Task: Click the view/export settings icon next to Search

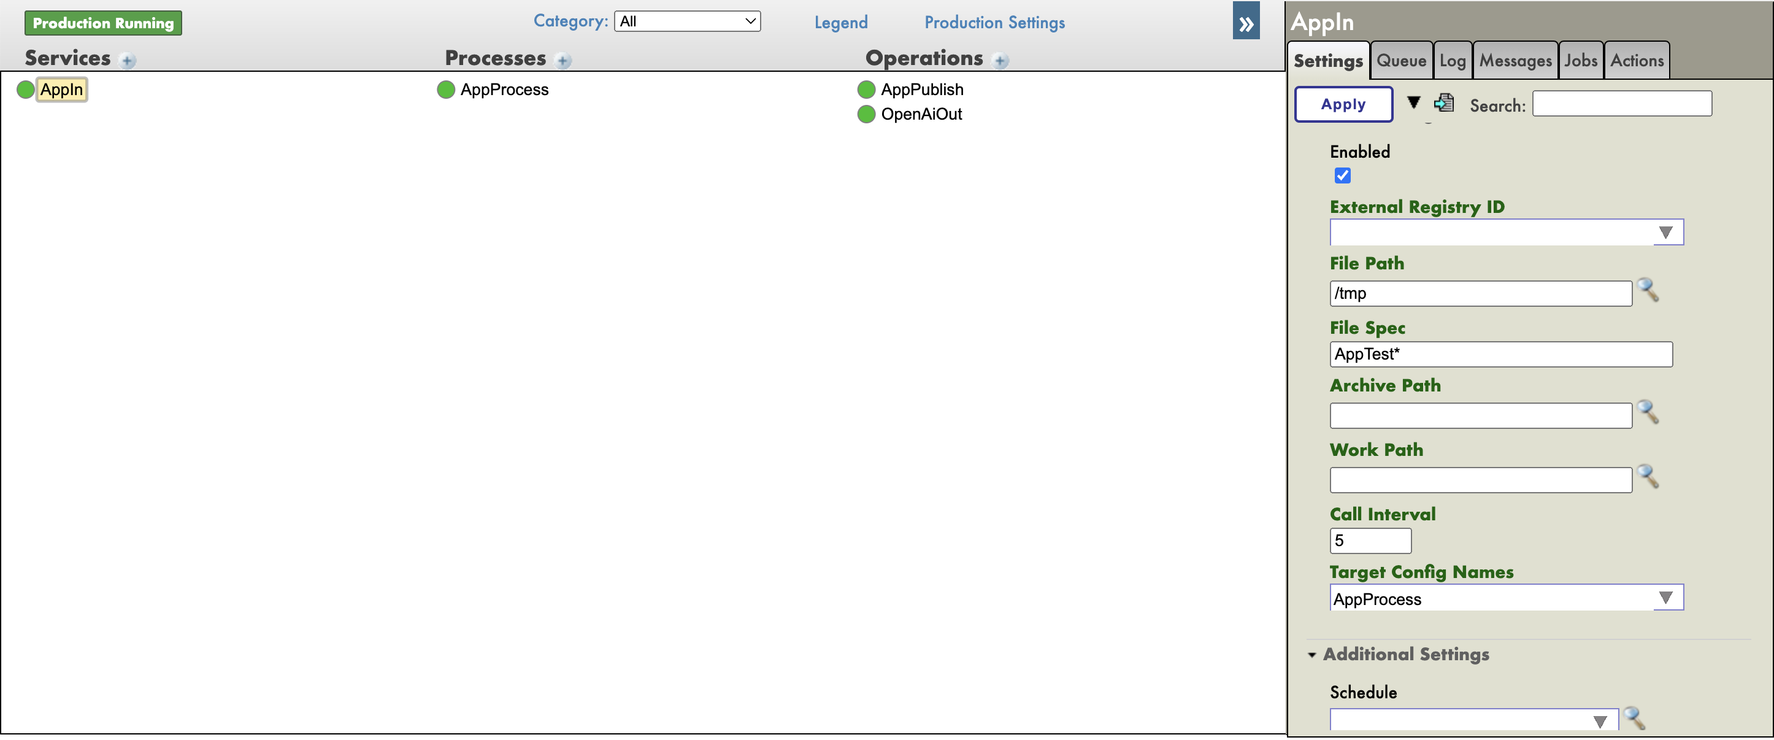Action: [x=1443, y=103]
